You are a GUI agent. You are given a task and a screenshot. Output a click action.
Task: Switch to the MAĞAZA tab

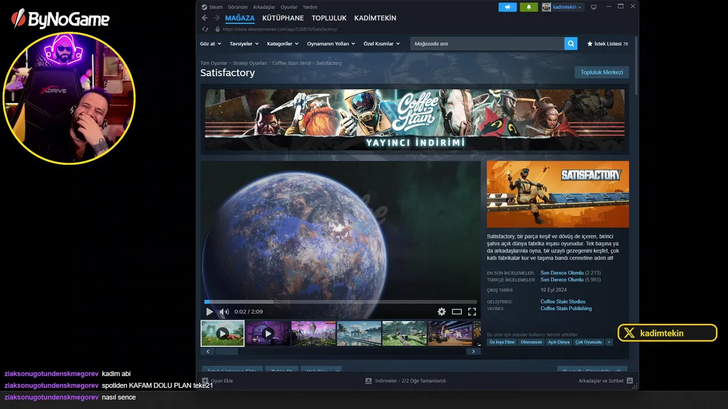240,18
